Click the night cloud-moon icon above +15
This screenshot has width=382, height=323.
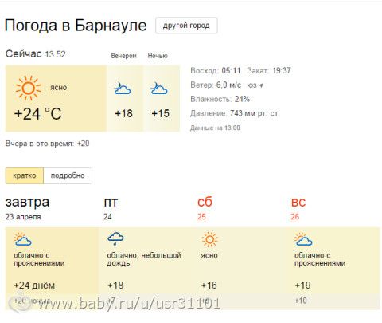pyautogui.click(x=159, y=89)
